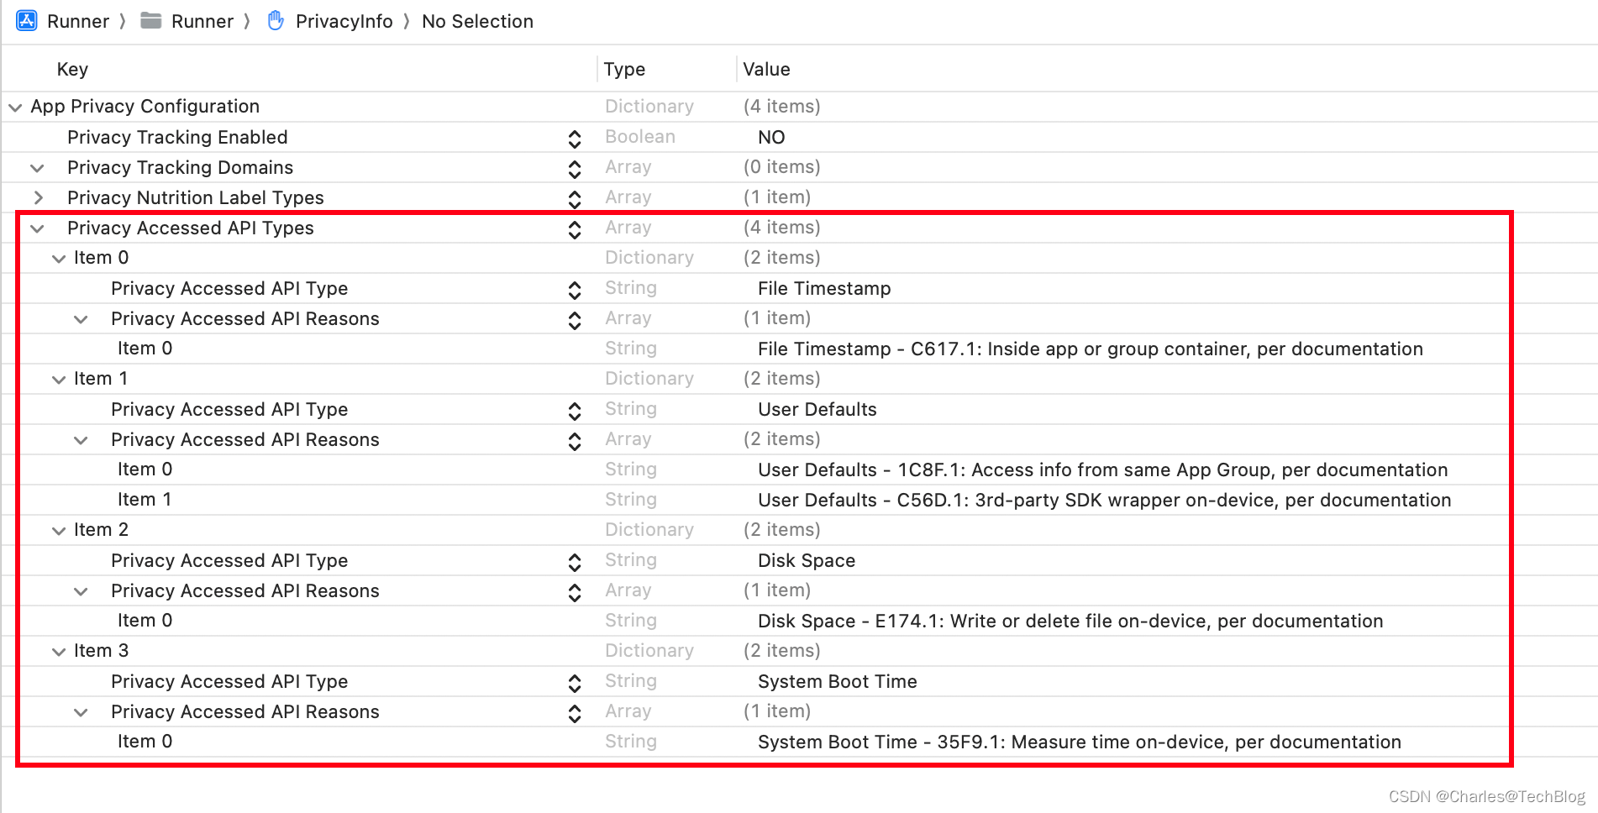Collapse API Reasons array for System Boot Time
This screenshot has width=1598, height=813.
[81, 712]
